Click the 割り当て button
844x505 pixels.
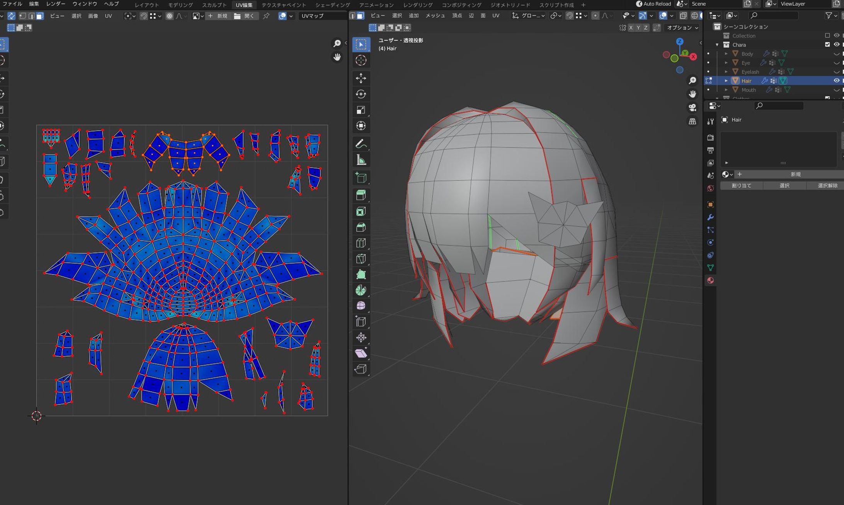pos(742,186)
